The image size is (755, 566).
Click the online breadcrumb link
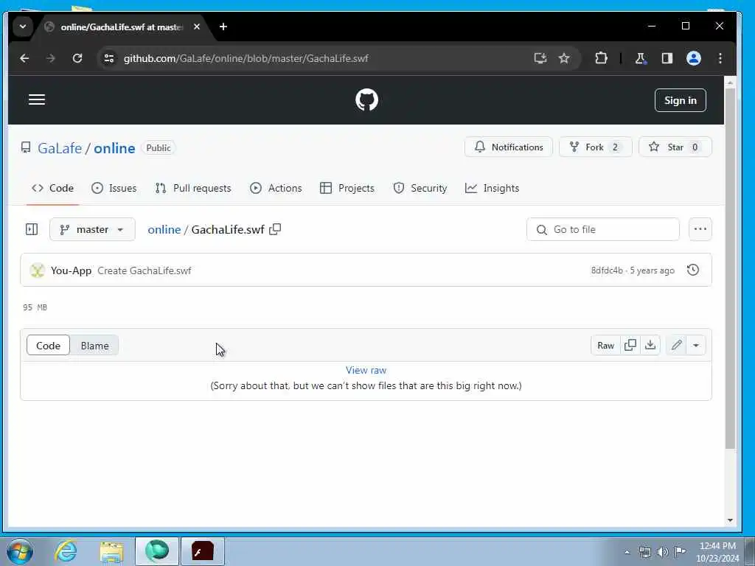[164, 230]
